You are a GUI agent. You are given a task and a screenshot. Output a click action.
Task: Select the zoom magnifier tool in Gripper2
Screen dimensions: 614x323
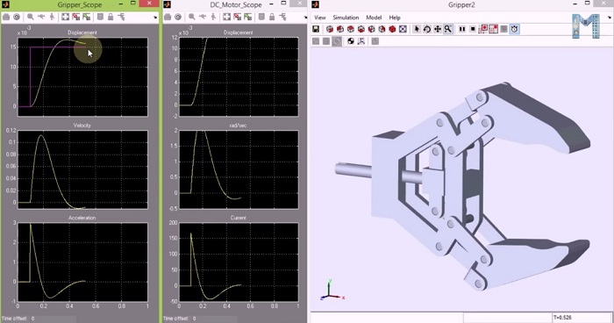448,29
